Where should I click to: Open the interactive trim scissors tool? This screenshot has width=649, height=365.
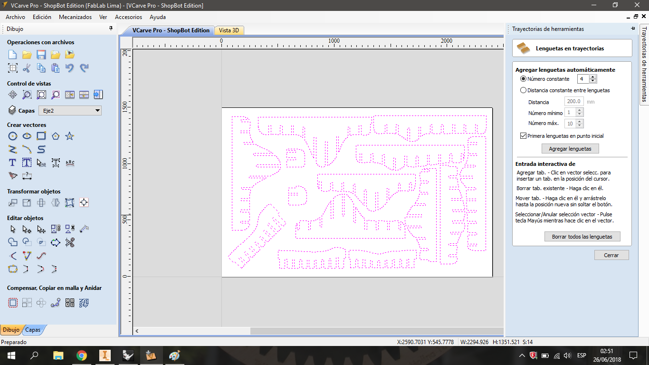pyautogui.click(x=70, y=243)
